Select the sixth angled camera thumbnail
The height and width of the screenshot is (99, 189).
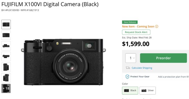6,78
